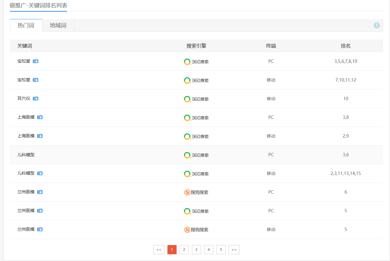Go to page 3

coord(197,250)
